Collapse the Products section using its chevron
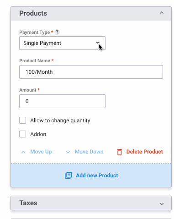The image size is (174, 219). tap(162, 13)
